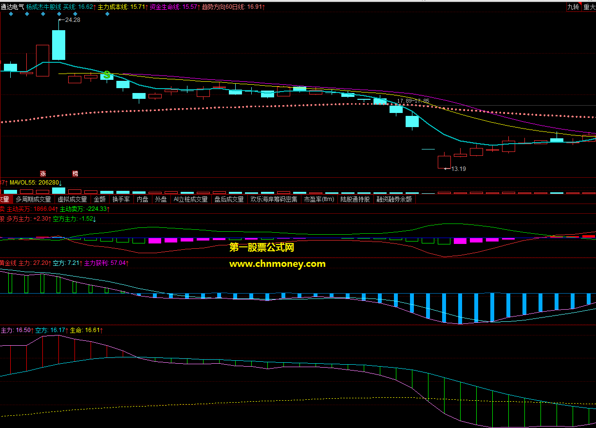Click the 24.28 high price label
596x428 pixels.
pyautogui.click(x=73, y=20)
